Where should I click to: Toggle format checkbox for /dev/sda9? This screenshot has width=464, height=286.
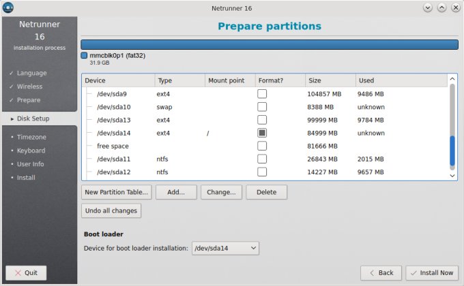262,94
